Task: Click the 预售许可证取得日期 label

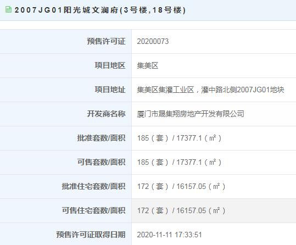Action: [x=91, y=235]
